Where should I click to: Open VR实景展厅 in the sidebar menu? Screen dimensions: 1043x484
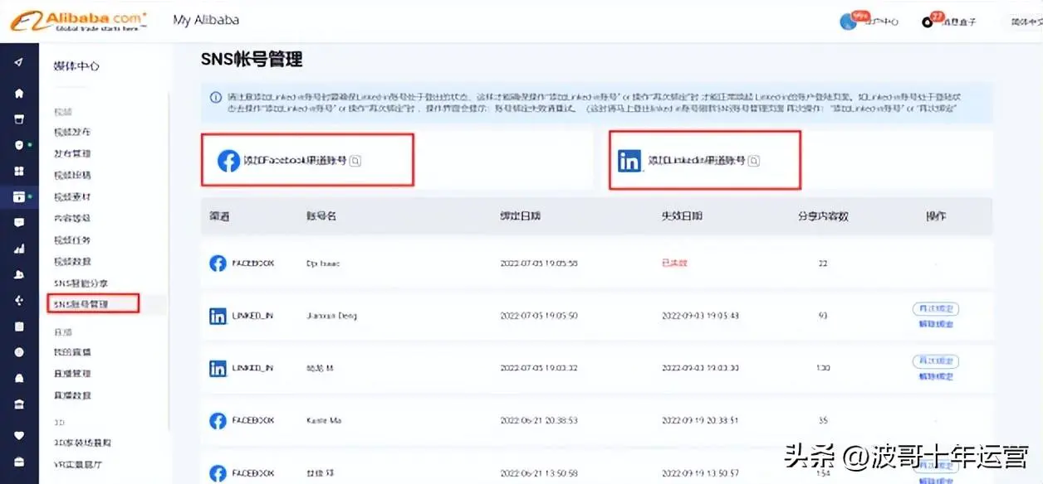tap(78, 464)
